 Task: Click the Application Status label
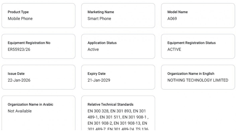[x=102, y=43]
